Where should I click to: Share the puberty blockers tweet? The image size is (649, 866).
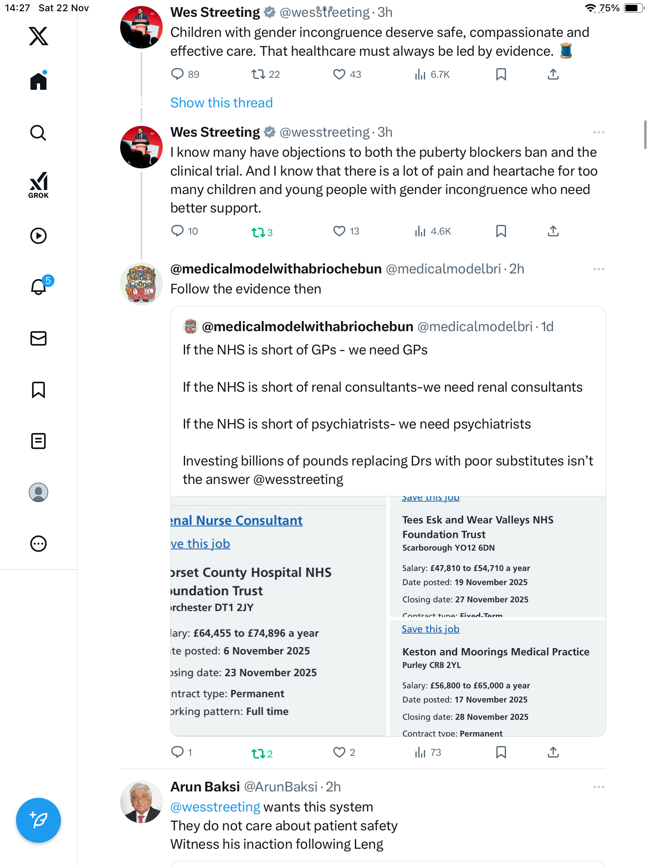(553, 231)
